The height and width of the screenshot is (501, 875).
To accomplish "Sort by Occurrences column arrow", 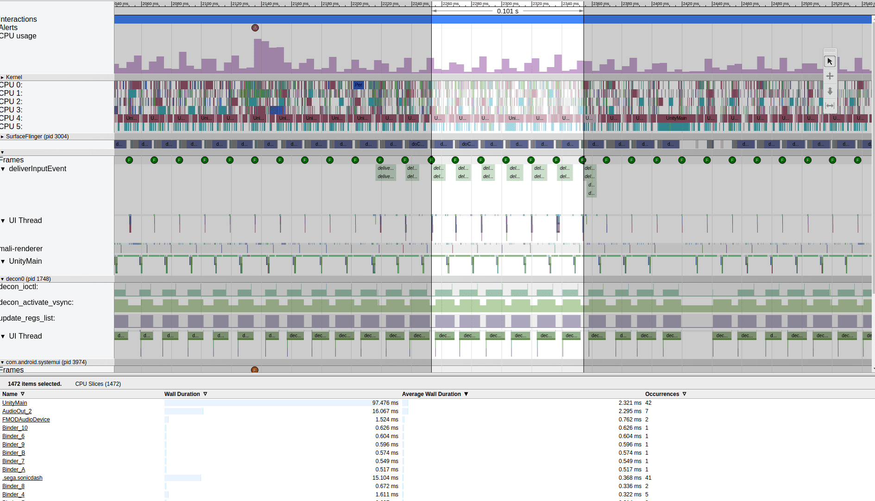I will (x=684, y=394).
